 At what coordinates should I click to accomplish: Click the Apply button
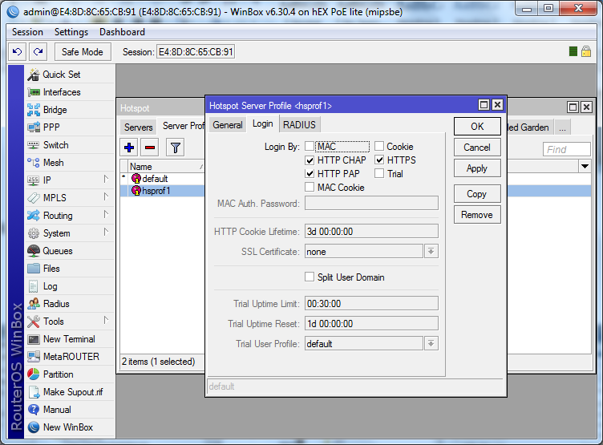click(477, 168)
